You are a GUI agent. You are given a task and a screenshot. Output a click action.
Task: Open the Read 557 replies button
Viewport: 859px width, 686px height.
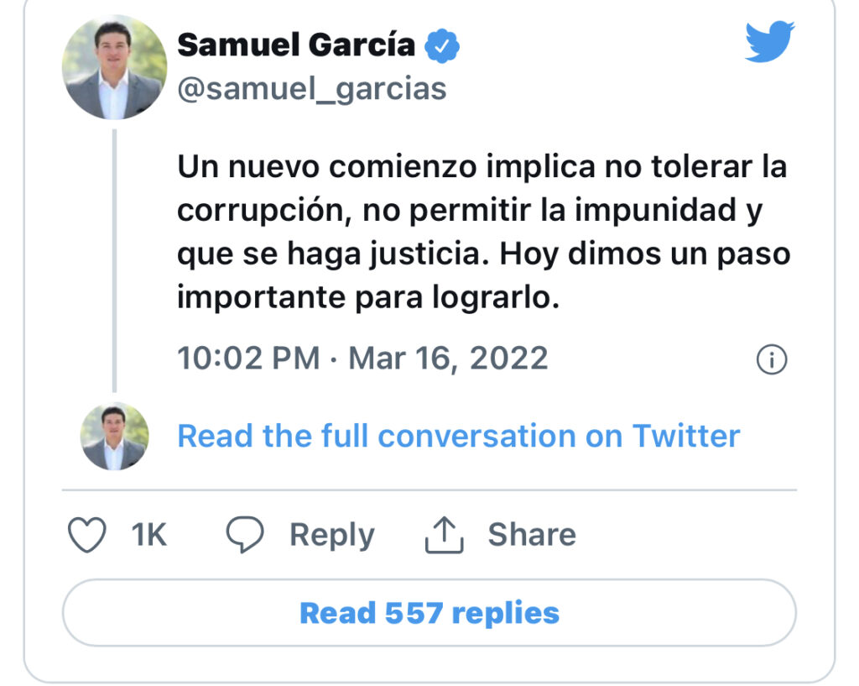pos(429,612)
